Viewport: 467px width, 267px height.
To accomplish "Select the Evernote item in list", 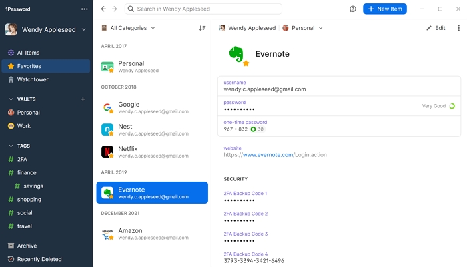I will click(x=152, y=192).
